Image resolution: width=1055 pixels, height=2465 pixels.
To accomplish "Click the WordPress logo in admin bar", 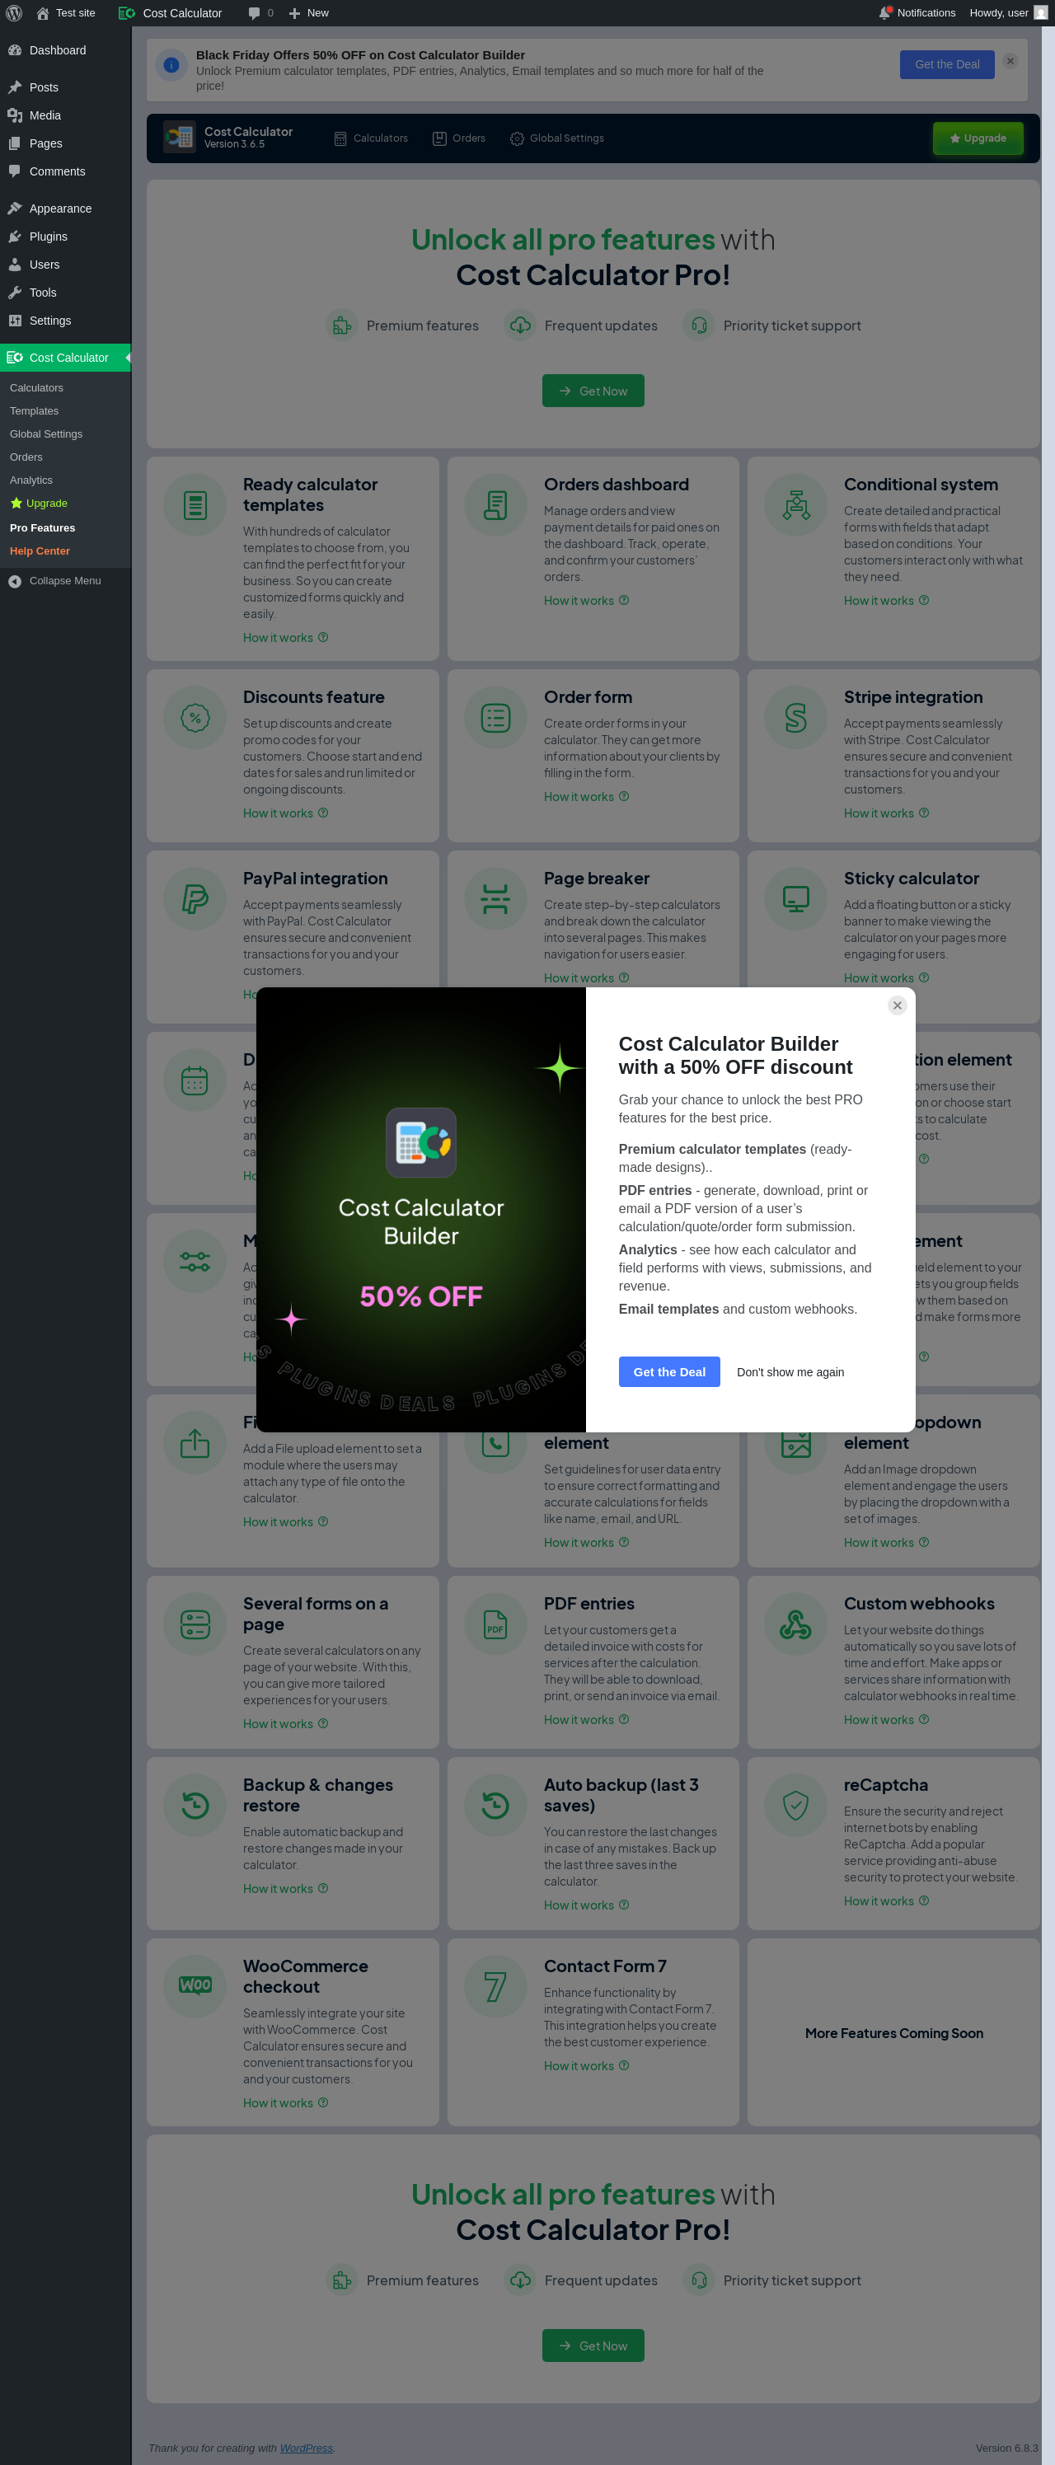I will pyautogui.click(x=13, y=12).
